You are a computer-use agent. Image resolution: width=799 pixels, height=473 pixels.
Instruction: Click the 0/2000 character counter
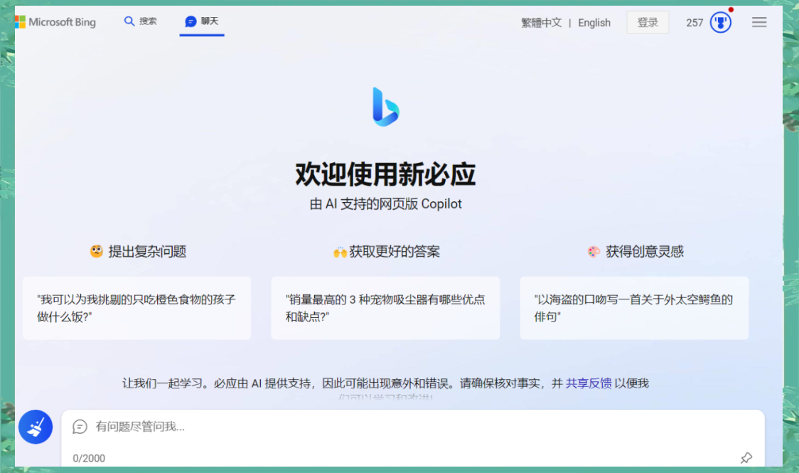click(89, 458)
